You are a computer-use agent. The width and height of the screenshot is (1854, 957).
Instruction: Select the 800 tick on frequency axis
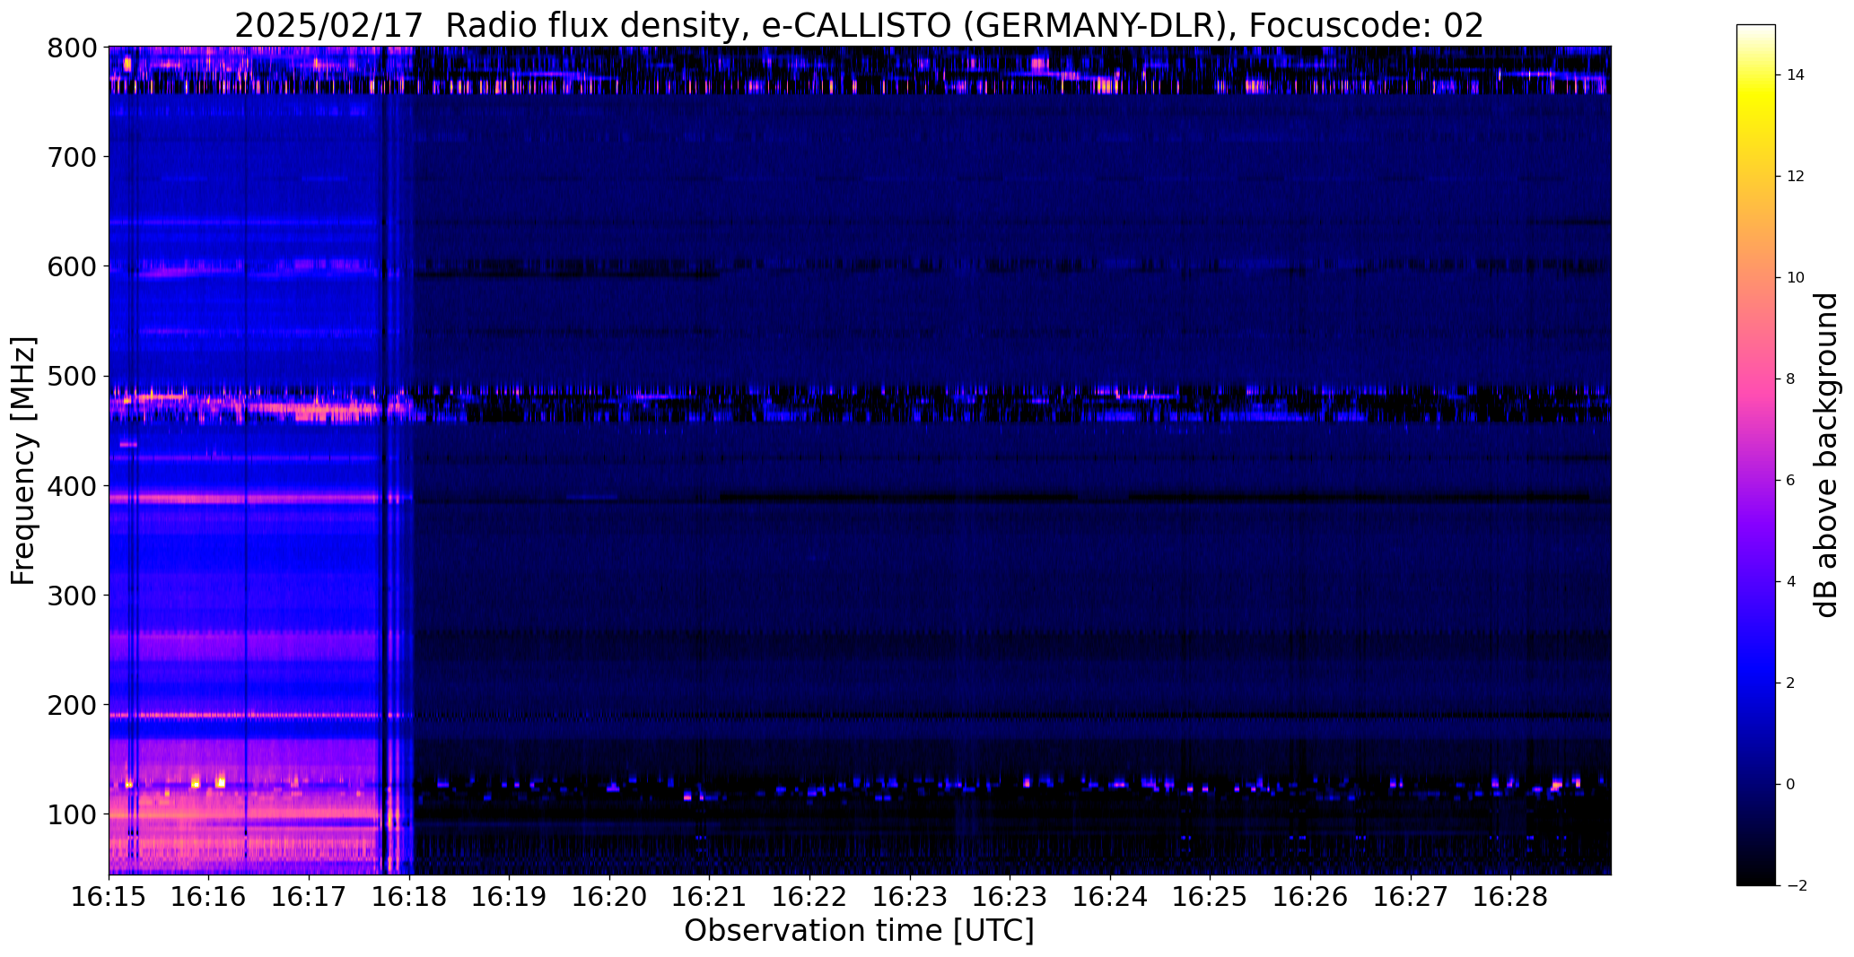(71, 48)
